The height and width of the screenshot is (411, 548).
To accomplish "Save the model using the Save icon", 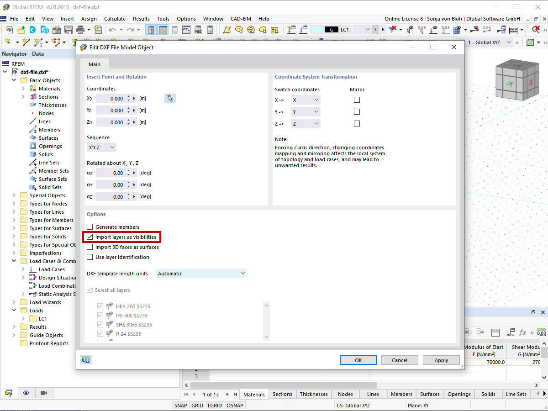I will pos(69,29).
